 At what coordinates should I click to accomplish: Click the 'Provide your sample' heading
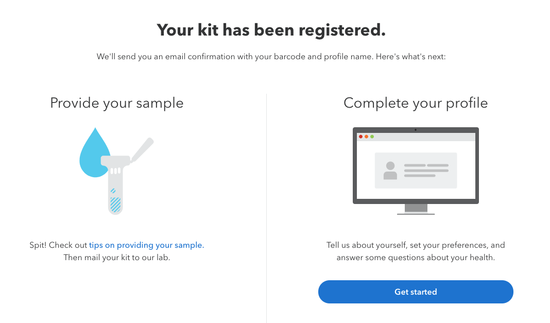click(117, 103)
